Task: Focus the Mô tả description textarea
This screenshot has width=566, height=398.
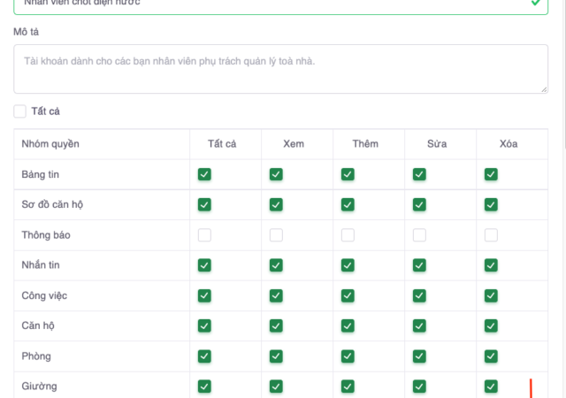Action: [280, 69]
